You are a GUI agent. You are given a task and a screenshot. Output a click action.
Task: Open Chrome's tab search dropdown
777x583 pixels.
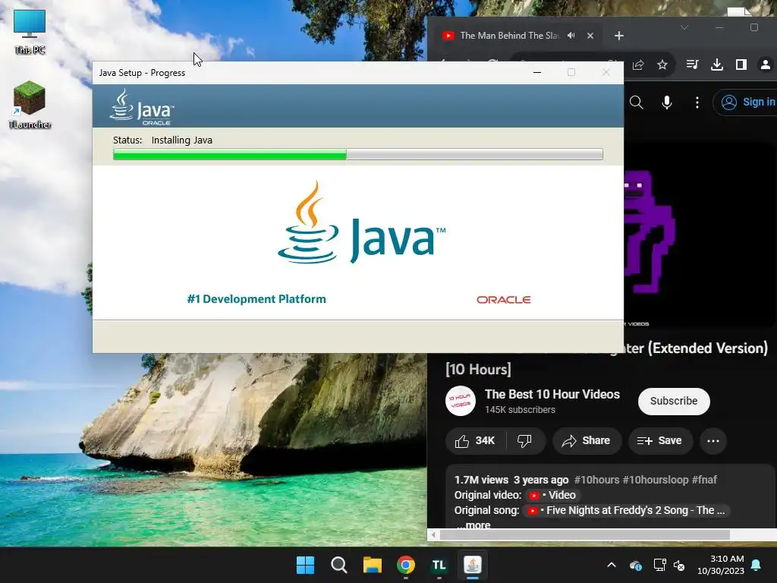tap(684, 27)
